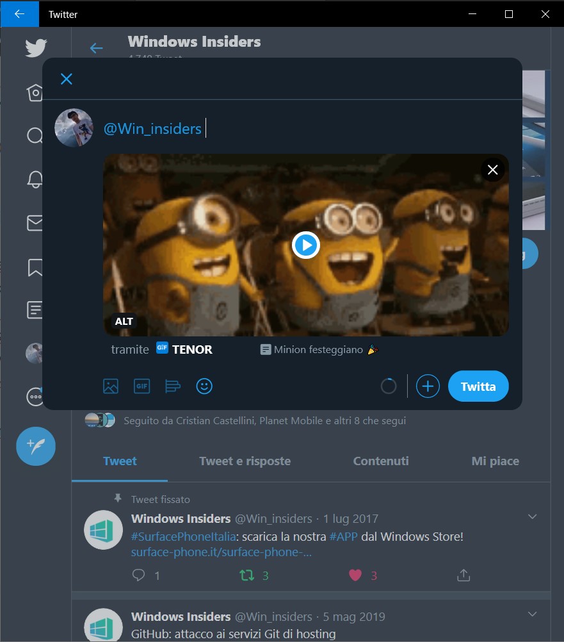This screenshot has height=642, width=564.
Task: Click the '5 mag 2019' tweet date
Action: coord(354,616)
